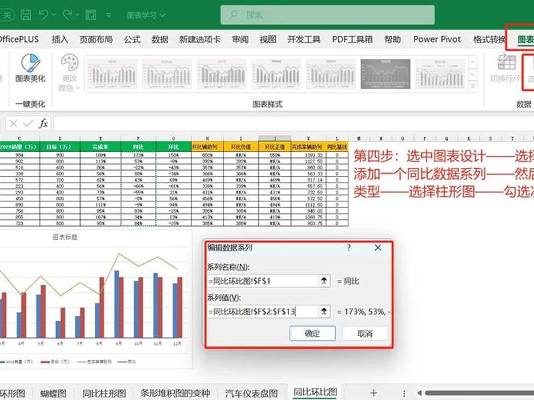The width and height of the screenshot is (534, 400).
Task: Open the OfficePLUS tab
Action: coord(19,39)
